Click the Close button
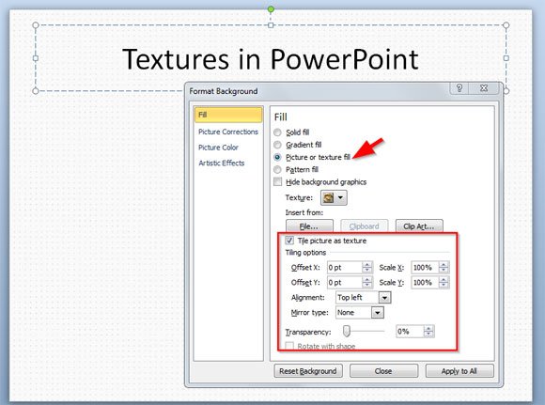This screenshot has height=405, width=545. (383, 371)
